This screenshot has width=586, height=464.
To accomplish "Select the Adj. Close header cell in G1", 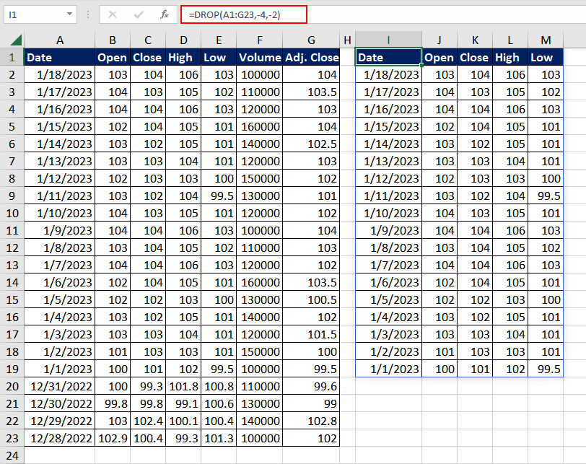I will [311, 57].
